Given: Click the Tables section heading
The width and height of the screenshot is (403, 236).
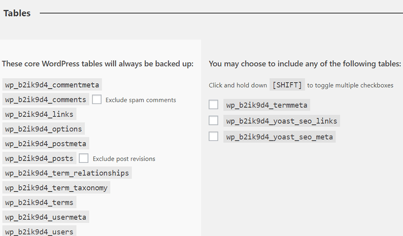Looking at the screenshot, I should tap(17, 13).
